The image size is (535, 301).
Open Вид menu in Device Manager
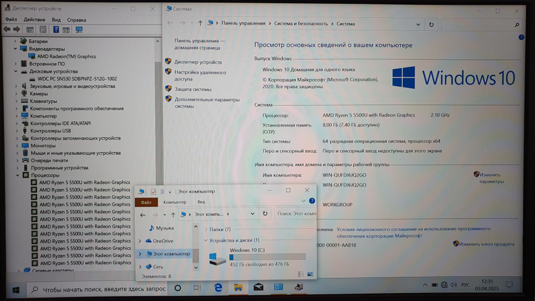tap(56, 20)
